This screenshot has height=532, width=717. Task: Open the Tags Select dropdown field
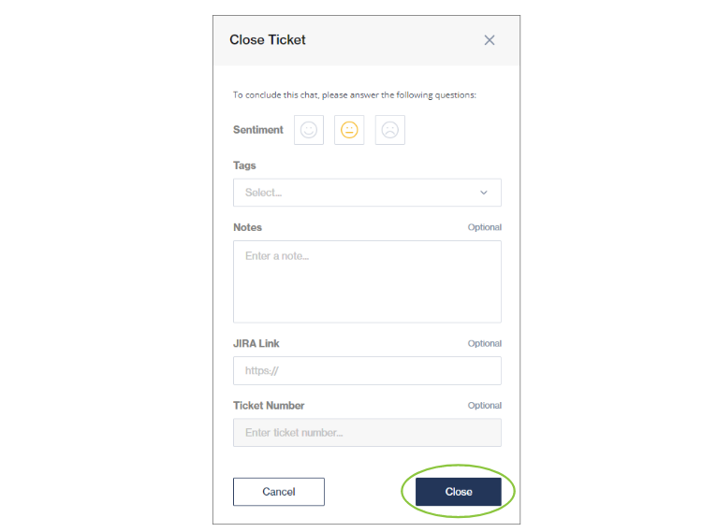coord(356,193)
